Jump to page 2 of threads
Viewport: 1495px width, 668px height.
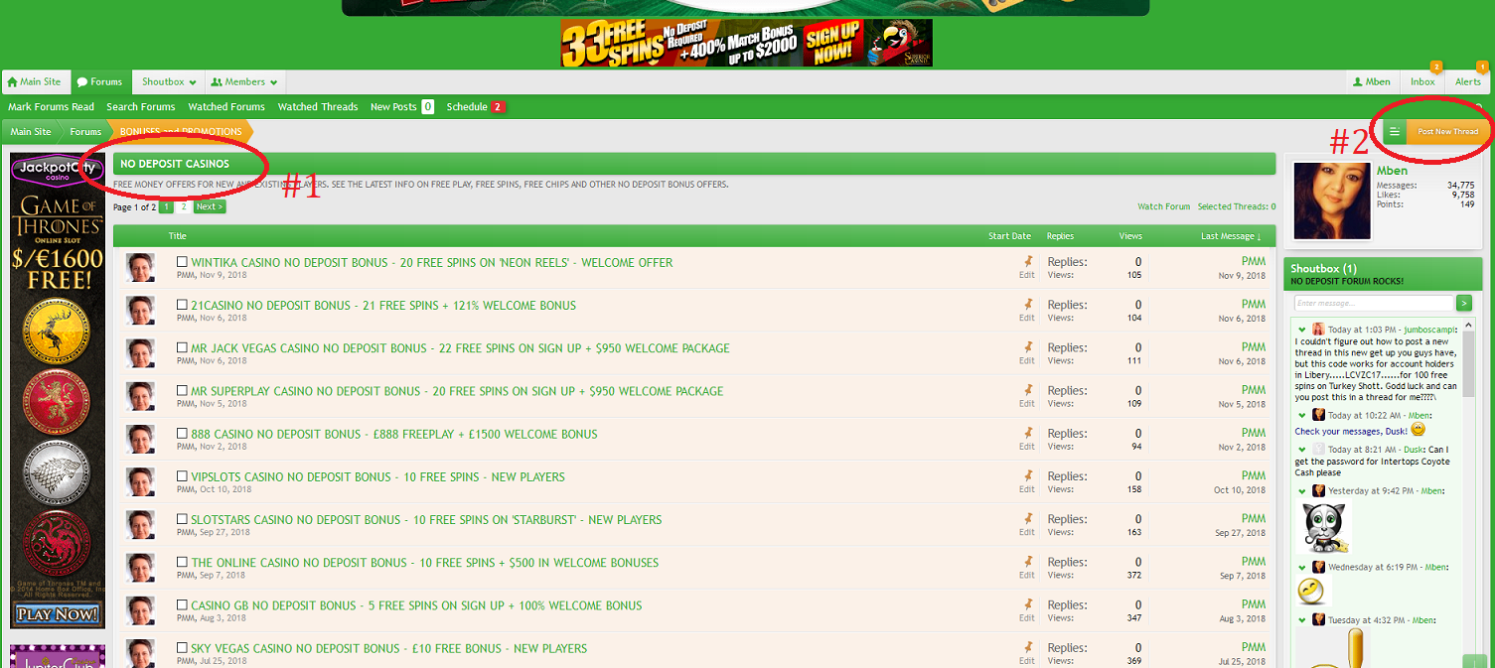[x=183, y=207]
